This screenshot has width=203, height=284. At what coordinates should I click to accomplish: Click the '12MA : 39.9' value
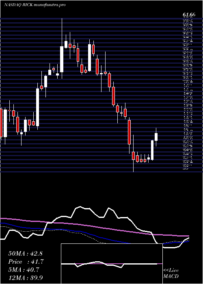click(x=26, y=278)
